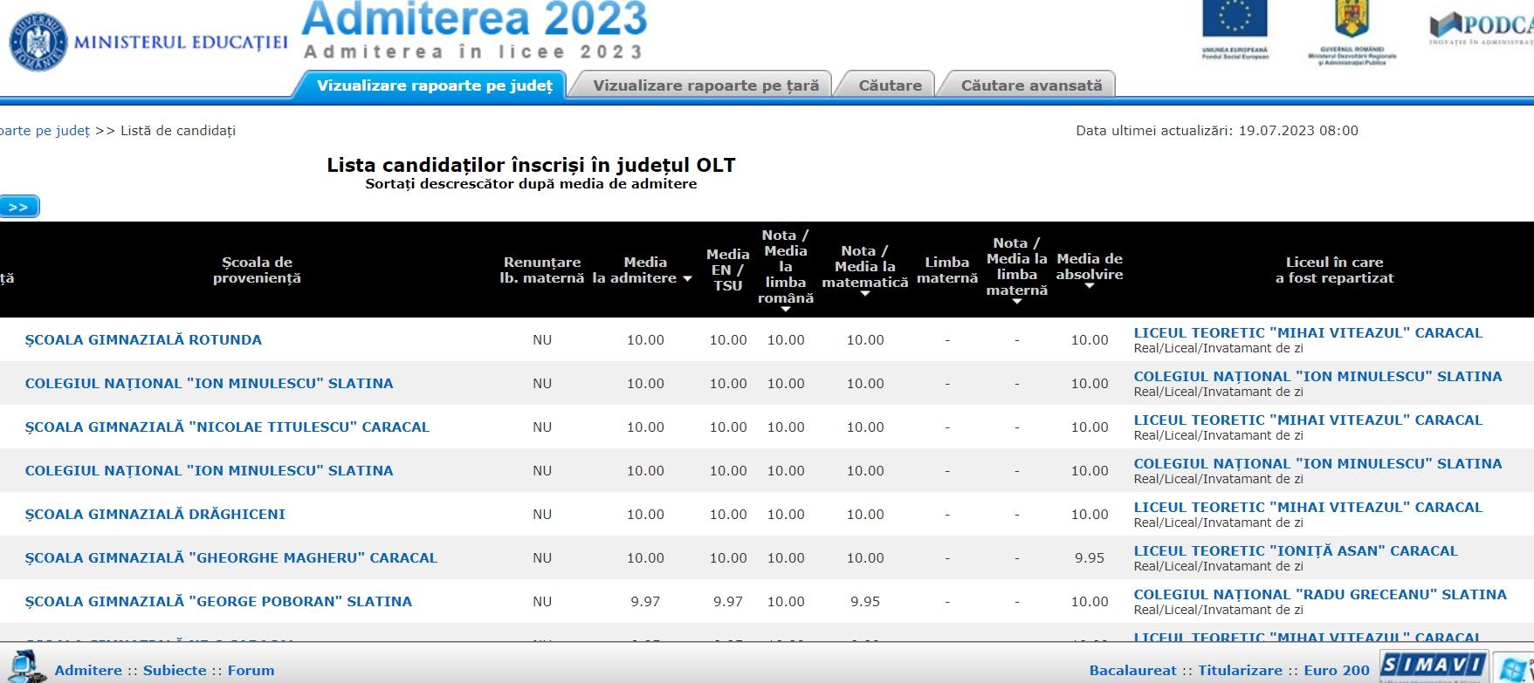Open Vizualizare rapoarte pe țară tab
1534x683 pixels.
[705, 85]
